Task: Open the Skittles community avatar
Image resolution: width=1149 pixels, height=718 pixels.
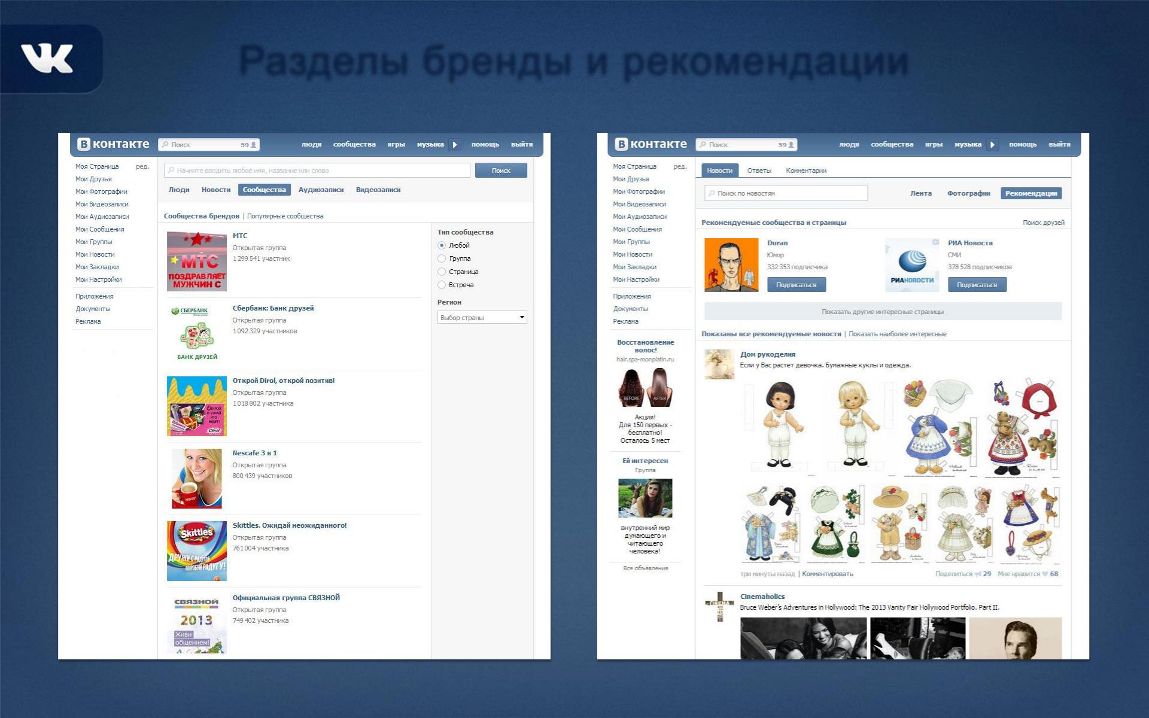Action: click(x=197, y=551)
